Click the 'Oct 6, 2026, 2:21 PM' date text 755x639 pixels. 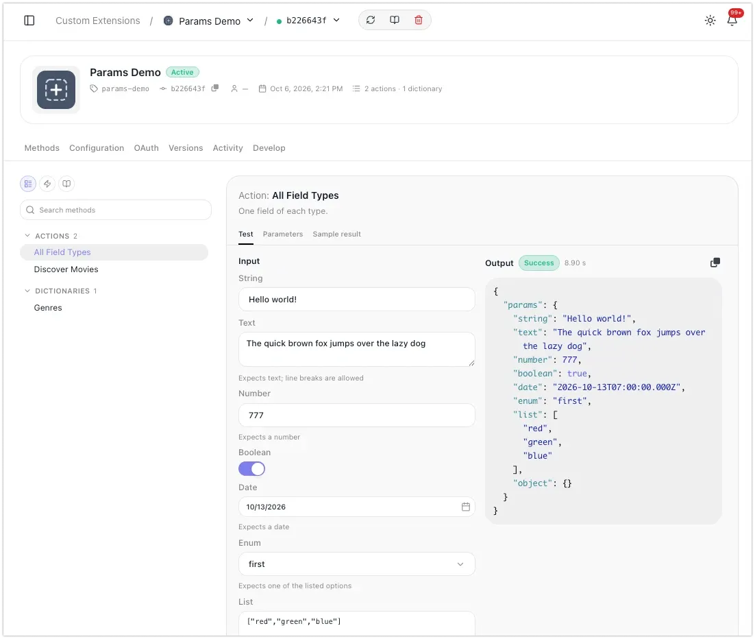pyautogui.click(x=306, y=88)
